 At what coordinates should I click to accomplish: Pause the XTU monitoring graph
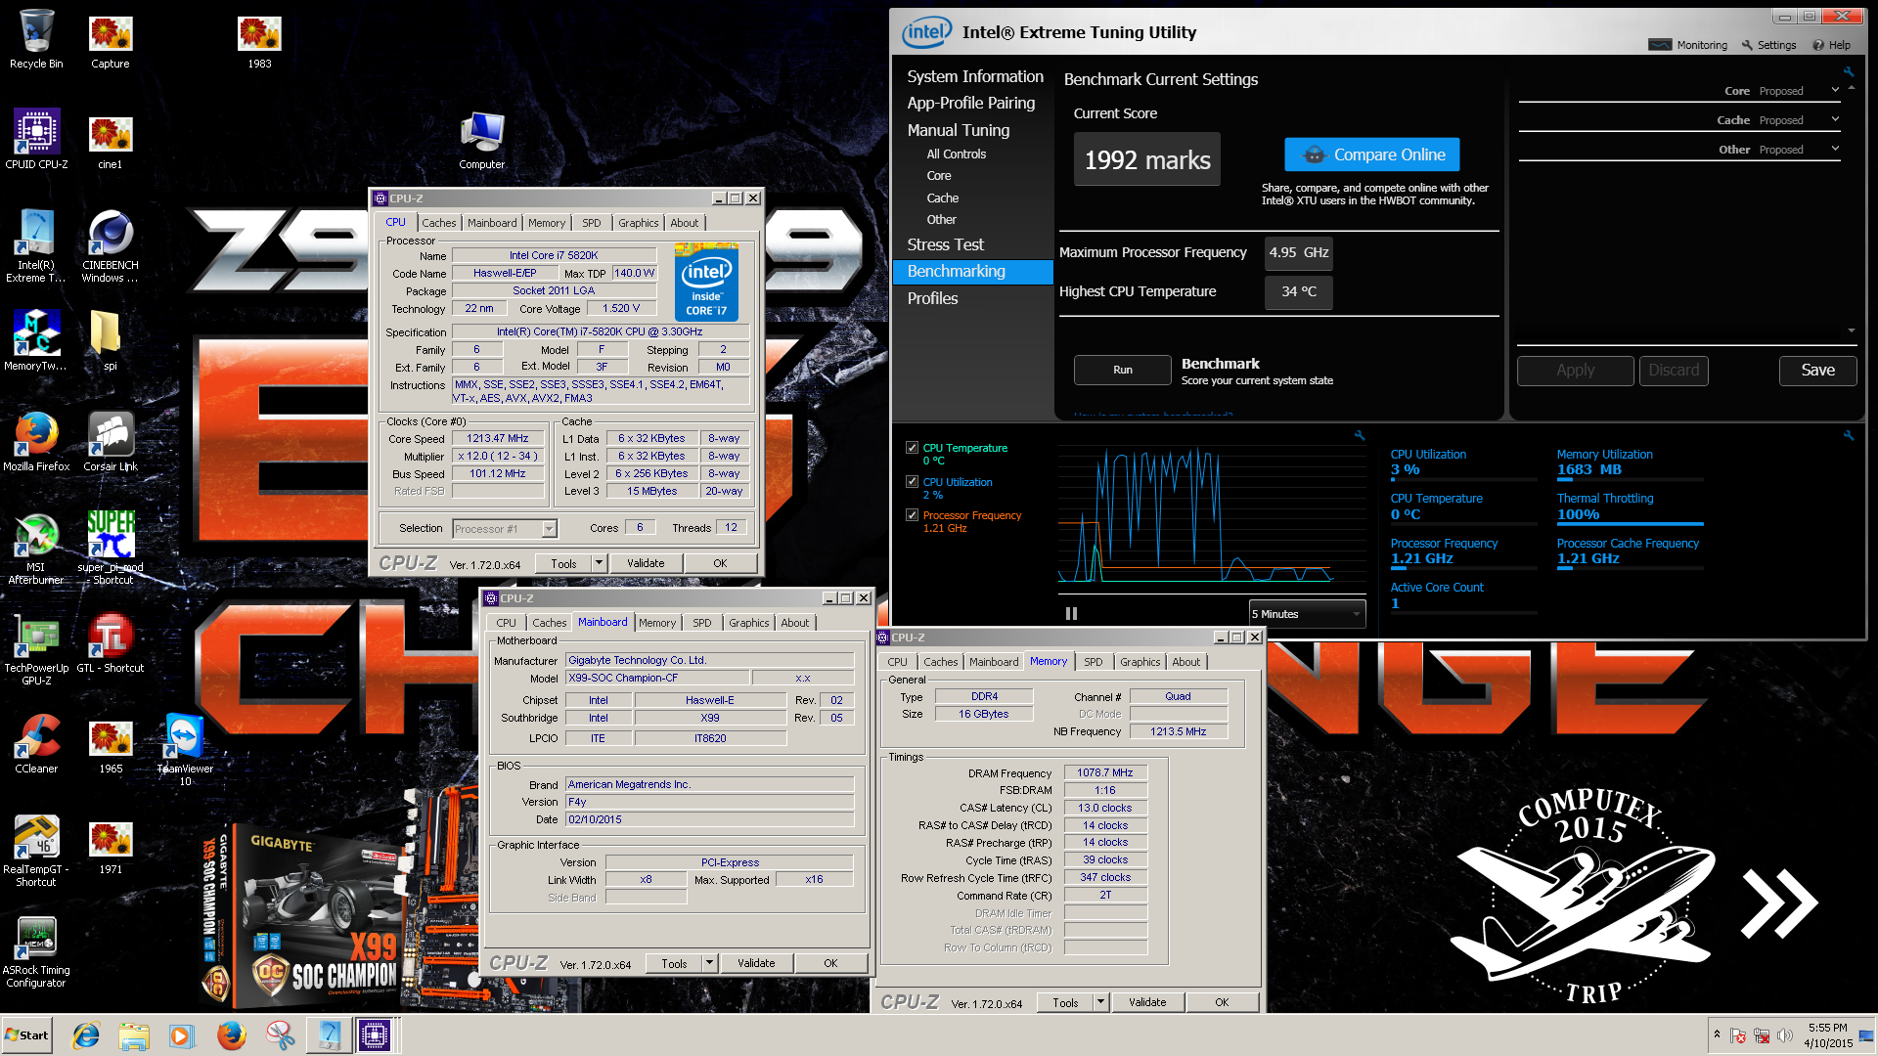pyautogui.click(x=1071, y=614)
